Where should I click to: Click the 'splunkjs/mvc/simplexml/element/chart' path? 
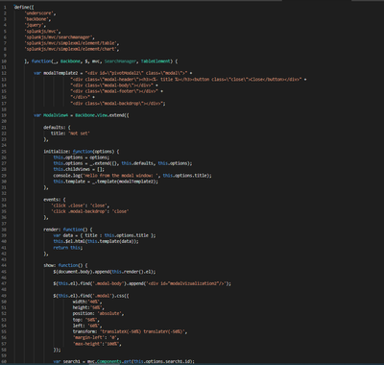[x=72, y=49]
